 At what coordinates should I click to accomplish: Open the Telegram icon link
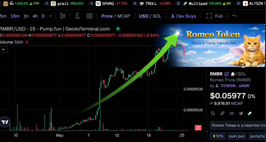pos(241,113)
